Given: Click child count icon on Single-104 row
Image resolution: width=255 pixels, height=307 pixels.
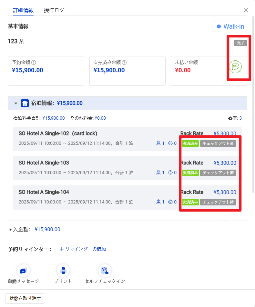Looking at the screenshot, I should point(170,202).
